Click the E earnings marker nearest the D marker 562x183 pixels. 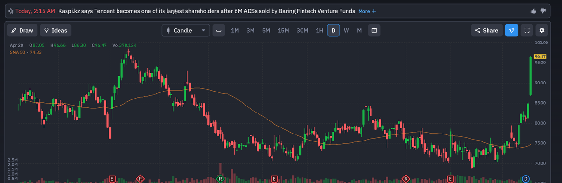(451, 178)
